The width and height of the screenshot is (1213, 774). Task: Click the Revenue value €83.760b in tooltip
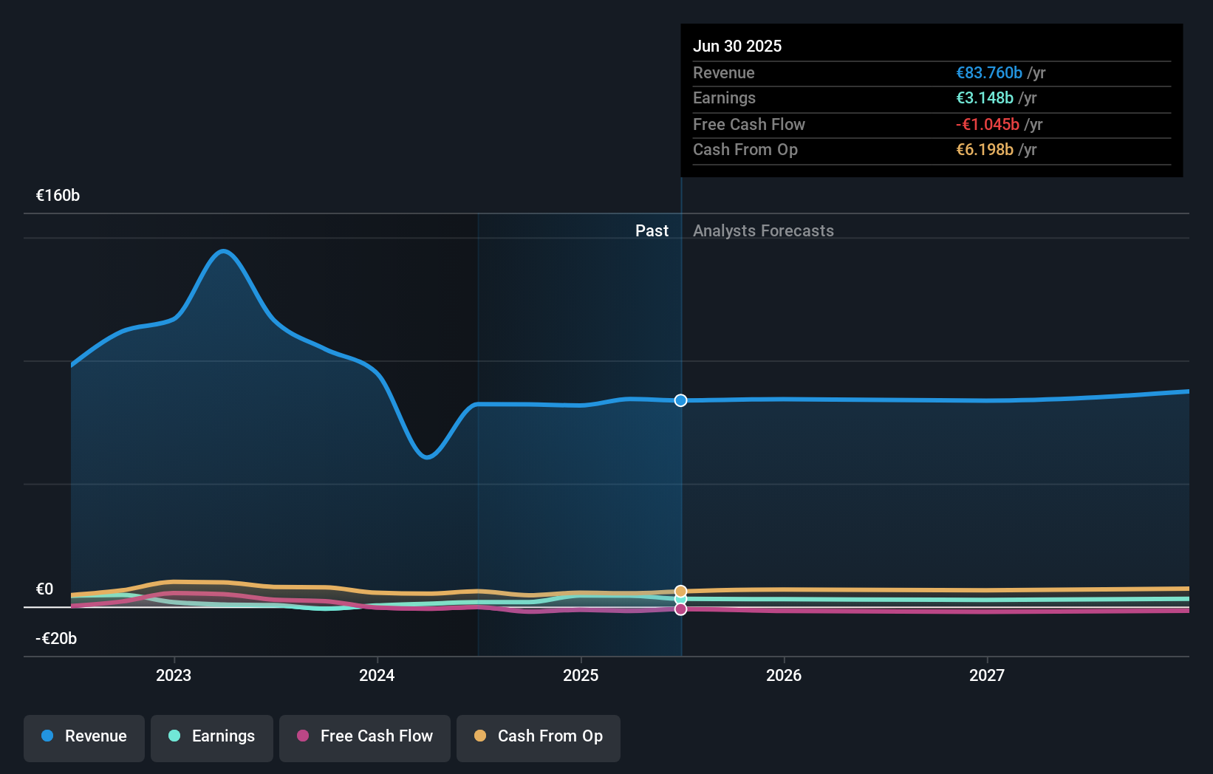pyautogui.click(x=989, y=72)
